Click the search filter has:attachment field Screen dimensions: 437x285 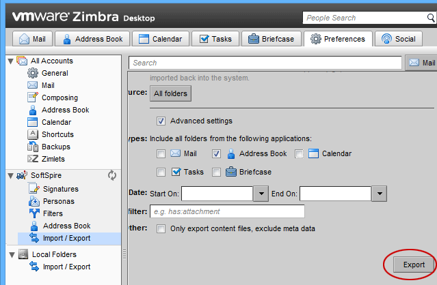[227, 211]
